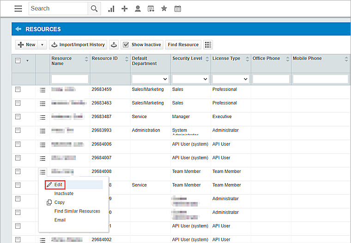Open the dashboards bar chart icon

(x=111, y=9)
